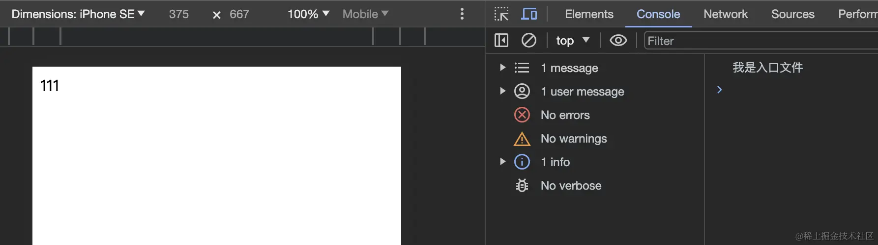Viewport: 878px width, 245px height.
Task: Switch to the Network tab
Action: click(725, 14)
